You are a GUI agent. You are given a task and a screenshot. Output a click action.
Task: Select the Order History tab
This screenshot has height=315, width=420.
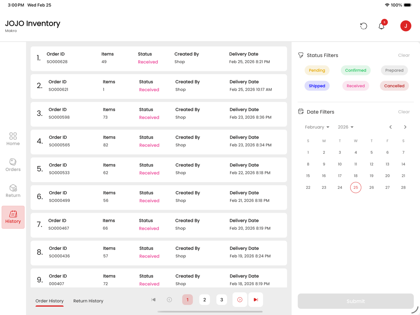(49, 301)
